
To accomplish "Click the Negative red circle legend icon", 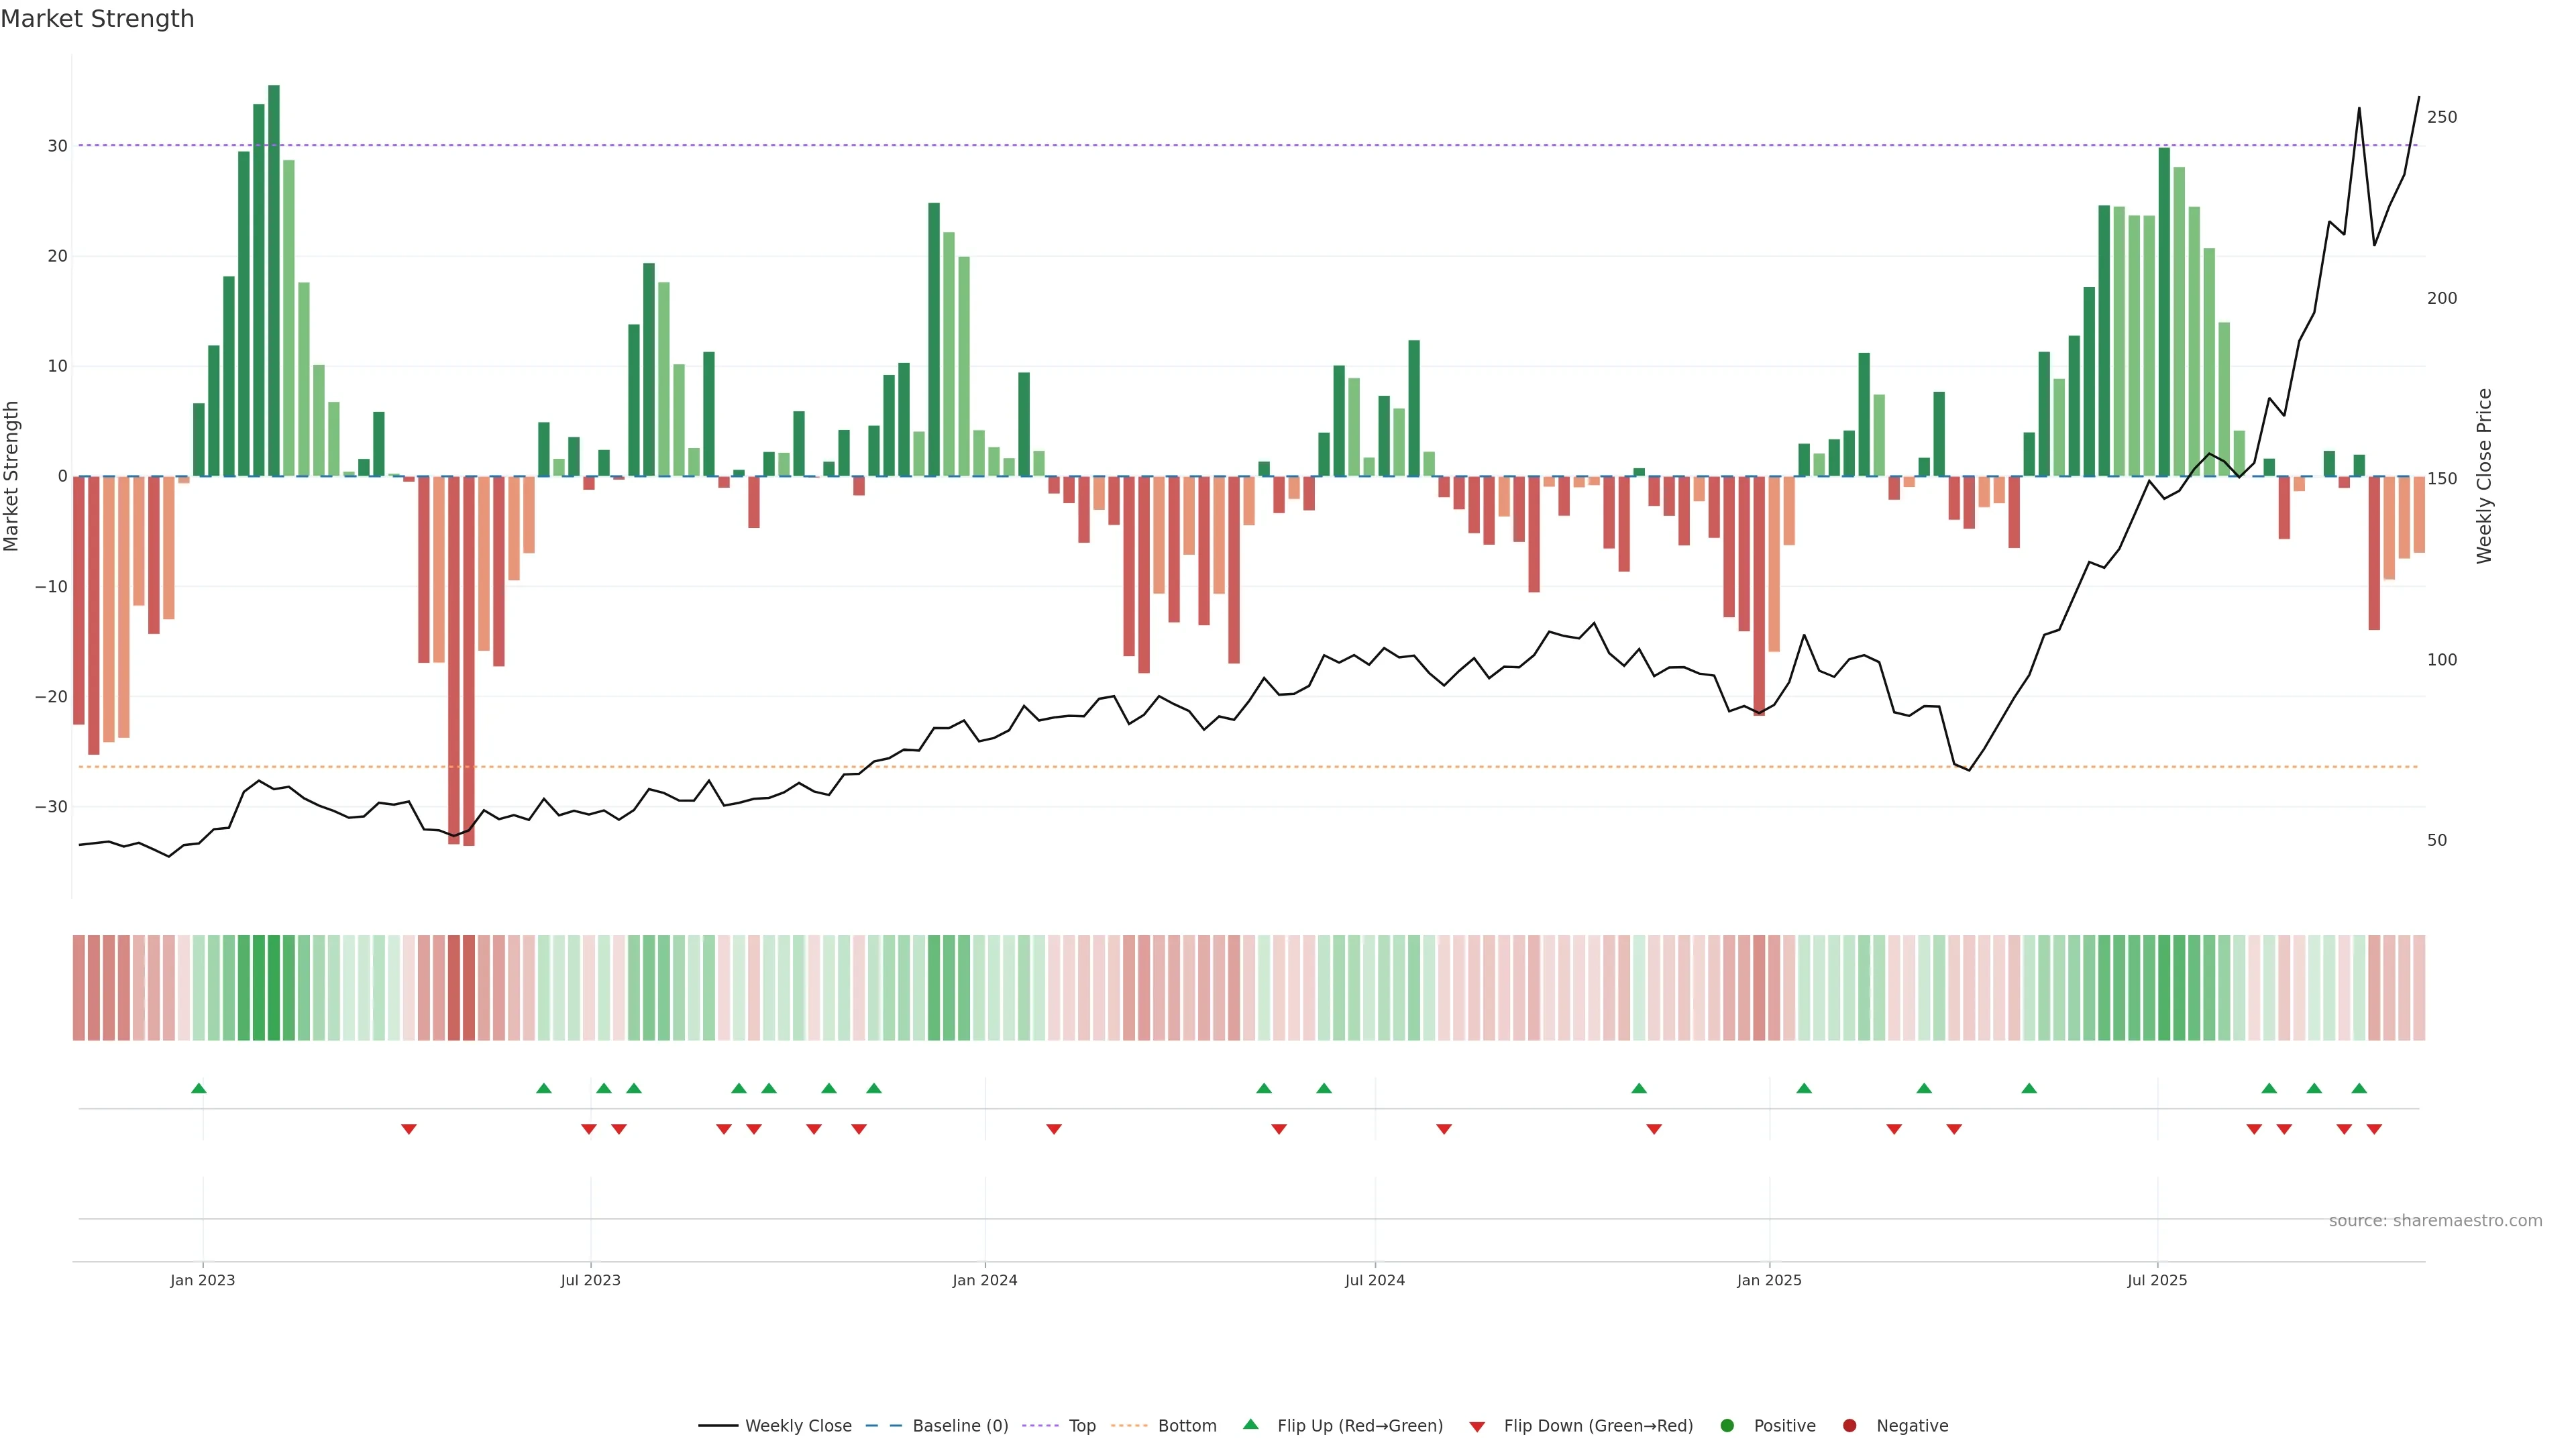I will pyautogui.click(x=1849, y=1426).
